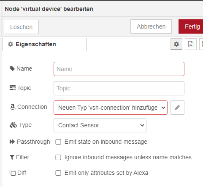Open the vsh-connection dropdown

point(111,108)
